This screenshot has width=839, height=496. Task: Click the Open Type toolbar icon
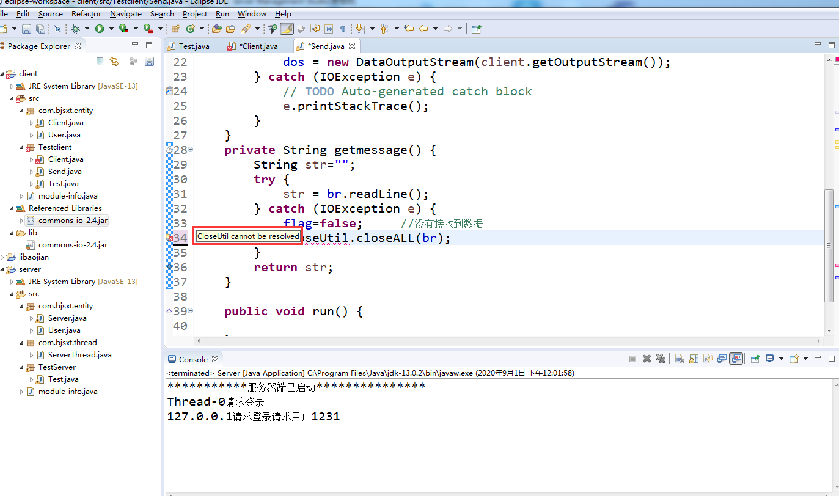tap(216, 29)
